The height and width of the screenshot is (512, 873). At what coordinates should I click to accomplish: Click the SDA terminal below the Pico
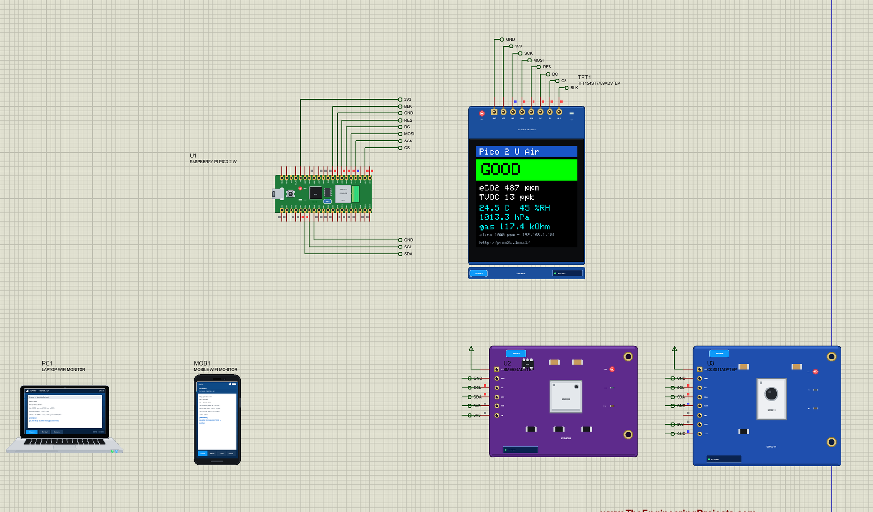[400, 254]
